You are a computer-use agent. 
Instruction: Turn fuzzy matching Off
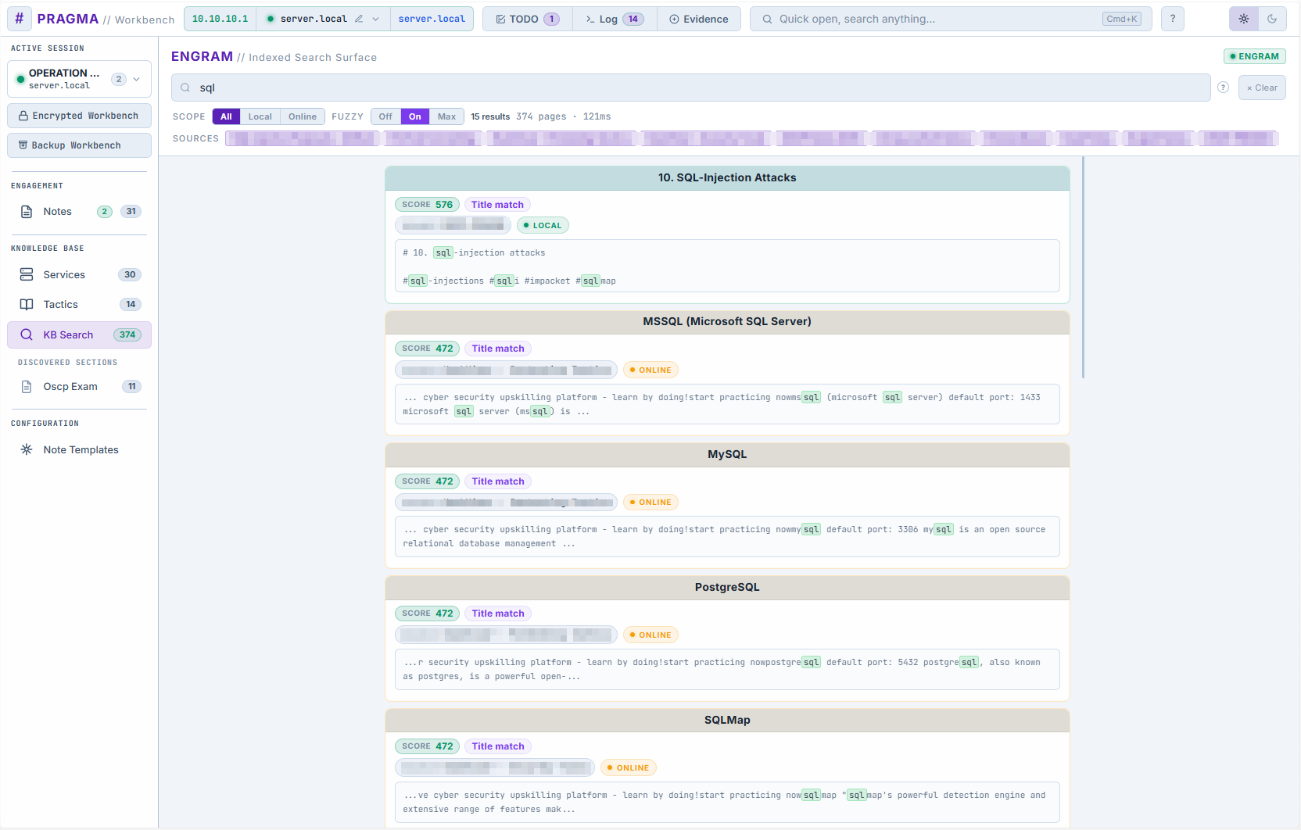coord(385,116)
